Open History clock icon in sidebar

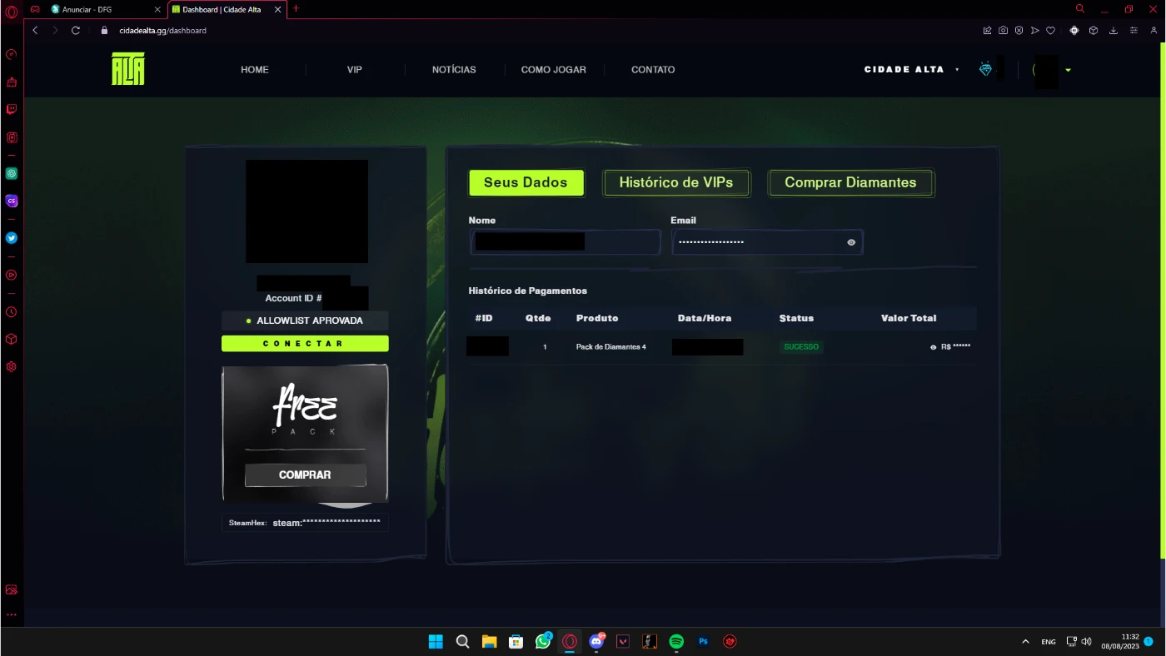(x=12, y=311)
